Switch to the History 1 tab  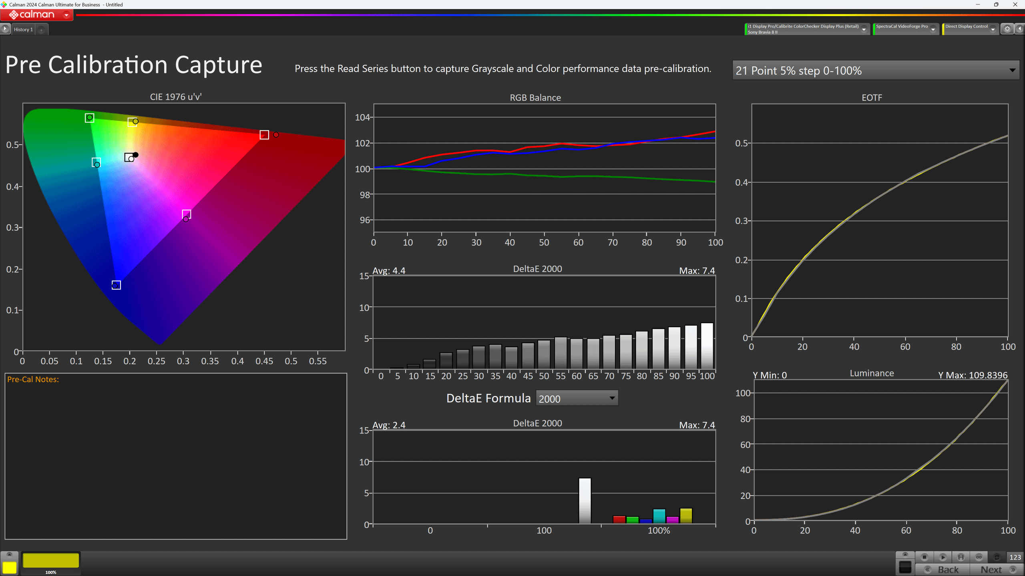[23, 30]
